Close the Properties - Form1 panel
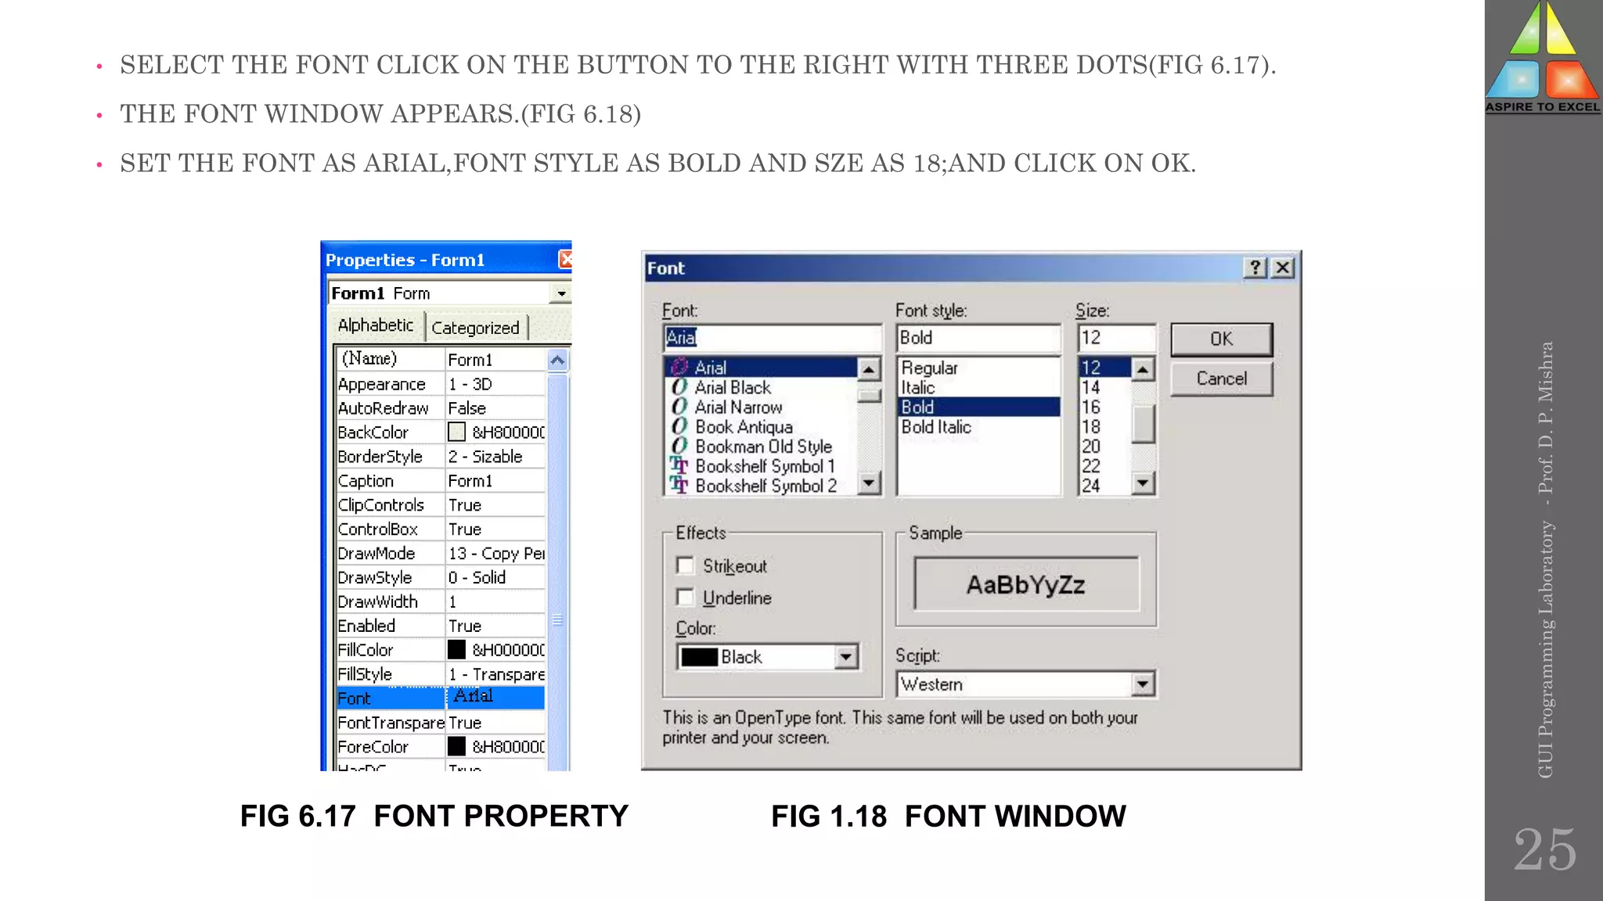This screenshot has width=1603, height=901. (x=566, y=259)
